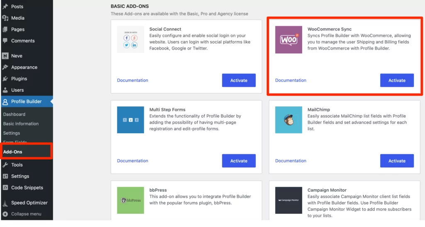Click the Tools wrench icon
This screenshot has width=425, height=227.
pyautogui.click(x=5, y=165)
